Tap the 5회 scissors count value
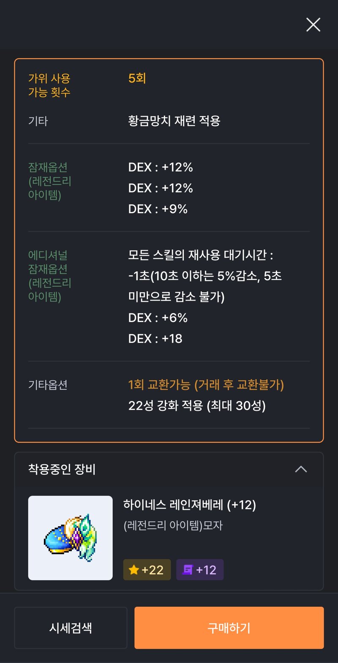 pyautogui.click(x=137, y=78)
